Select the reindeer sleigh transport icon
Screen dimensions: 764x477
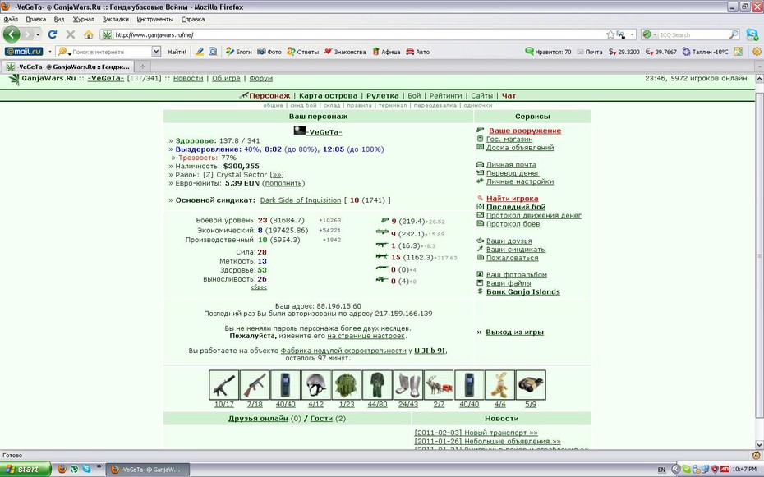tap(439, 385)
